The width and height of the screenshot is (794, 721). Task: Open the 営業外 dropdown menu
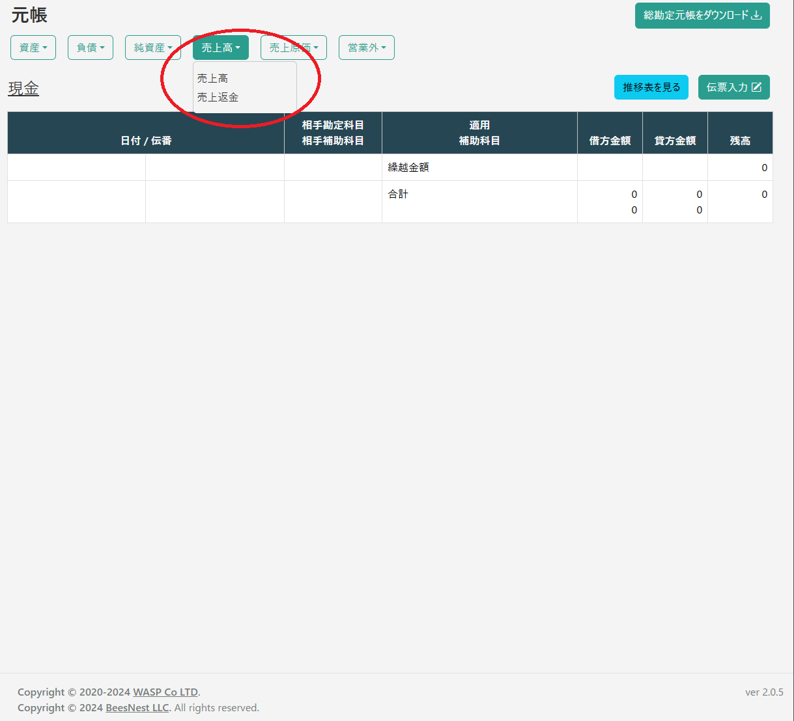367,48
